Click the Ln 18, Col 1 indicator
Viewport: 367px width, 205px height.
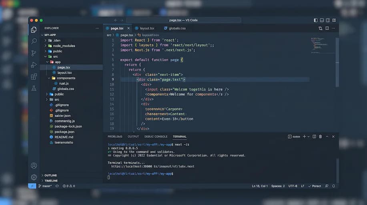pyautogui.click(x=260, y=186)
